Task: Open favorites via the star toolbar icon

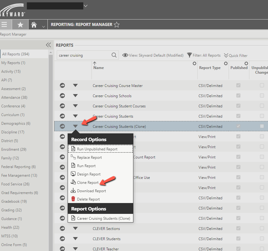Action: click(x=20, y=24)
